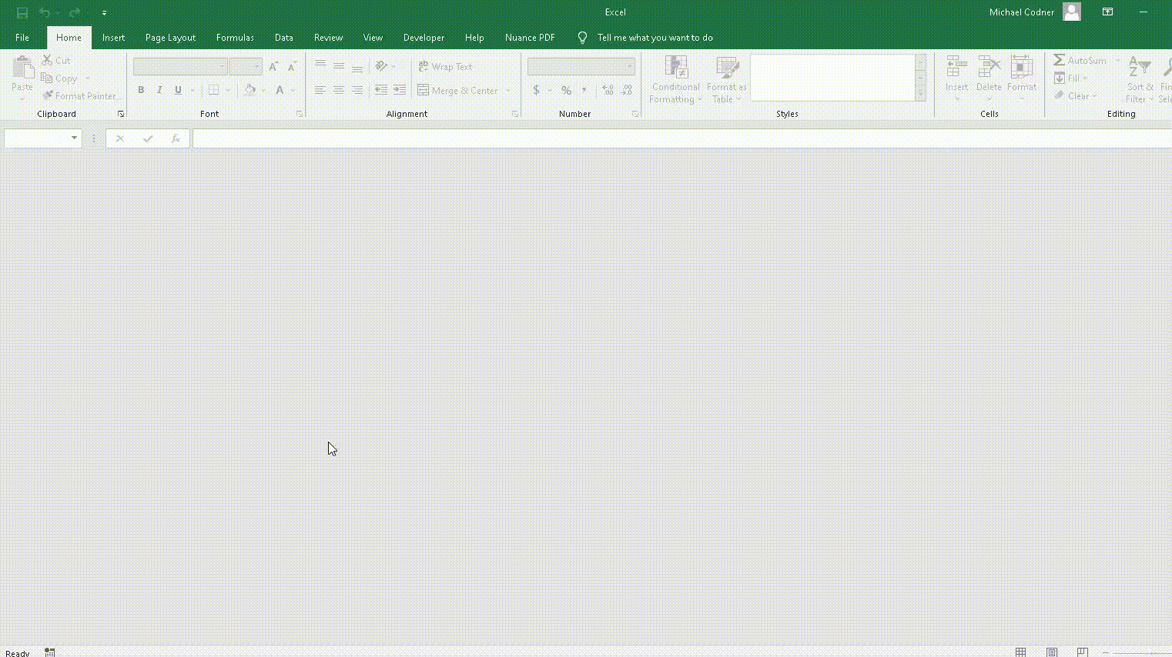Click Sort & Filter icon
The height and width of the screenshot is (657, 1172).
coord(1140,67)
